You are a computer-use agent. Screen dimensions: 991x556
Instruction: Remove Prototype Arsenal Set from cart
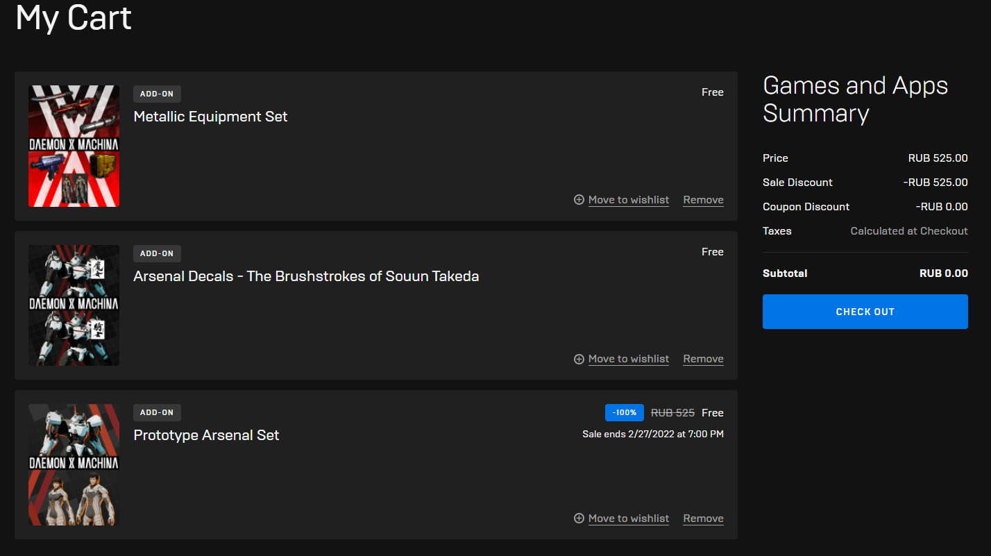[x=703, y=519]
